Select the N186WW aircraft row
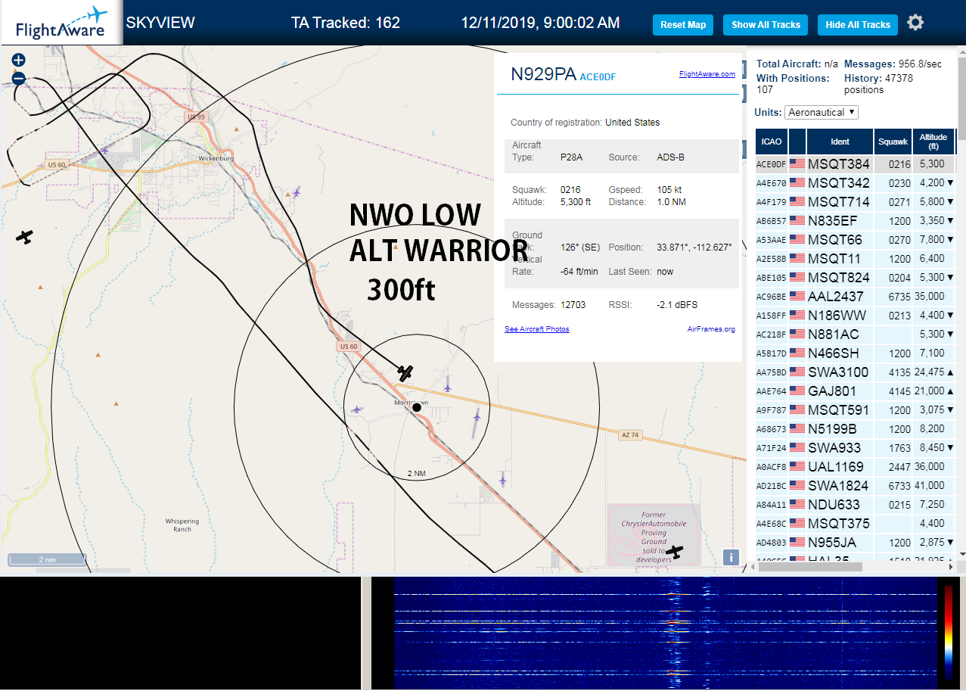Image resolution: width=966 pixels, height=691 pixels. 856,316
